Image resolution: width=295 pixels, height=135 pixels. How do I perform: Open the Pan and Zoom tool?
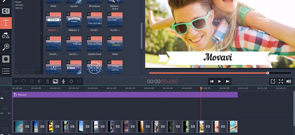(6, 47)
